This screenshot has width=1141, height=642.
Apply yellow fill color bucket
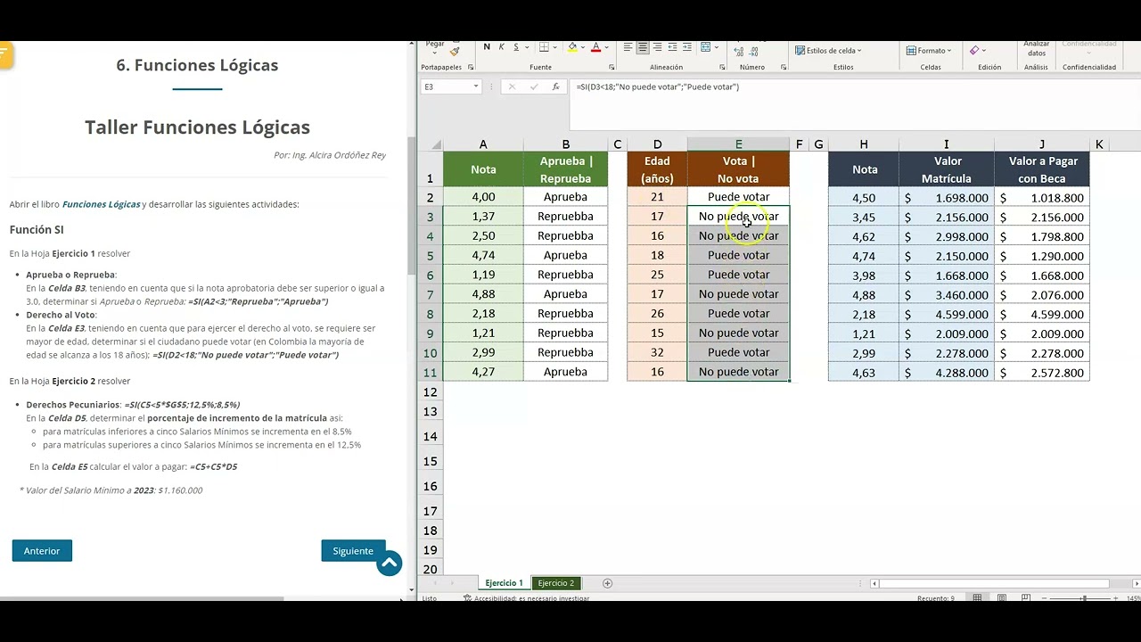pyautogui.click(x=572, y=47)
